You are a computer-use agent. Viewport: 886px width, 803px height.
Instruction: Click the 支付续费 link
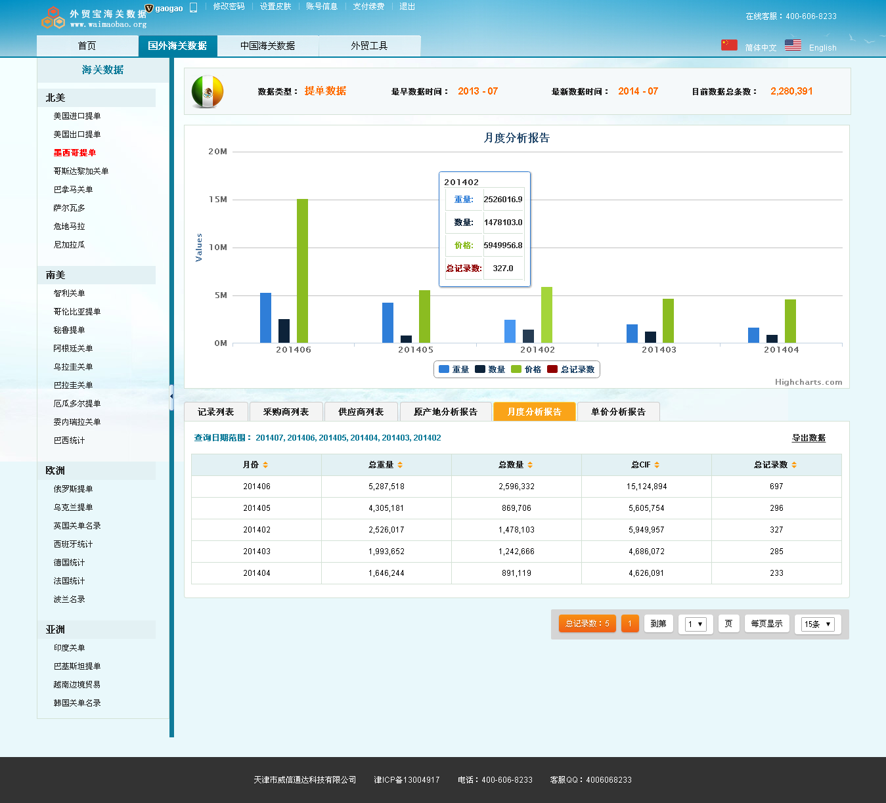click(x=368, y=7)
